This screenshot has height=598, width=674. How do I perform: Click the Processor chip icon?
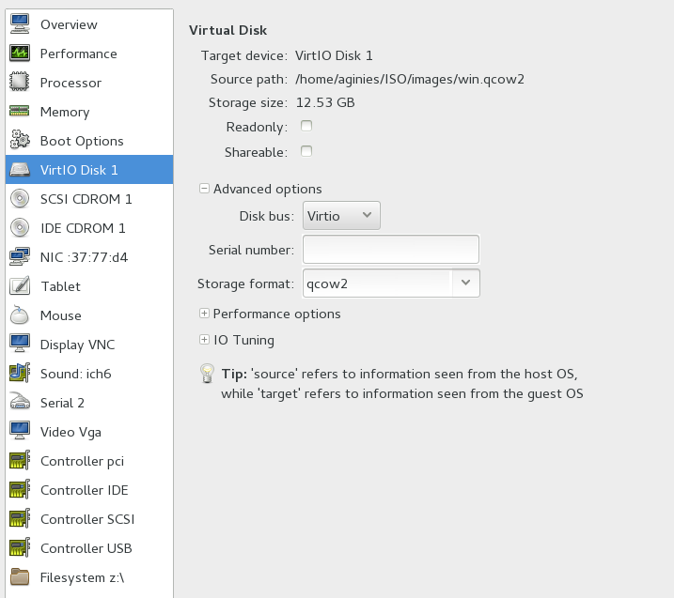[20, 83]
